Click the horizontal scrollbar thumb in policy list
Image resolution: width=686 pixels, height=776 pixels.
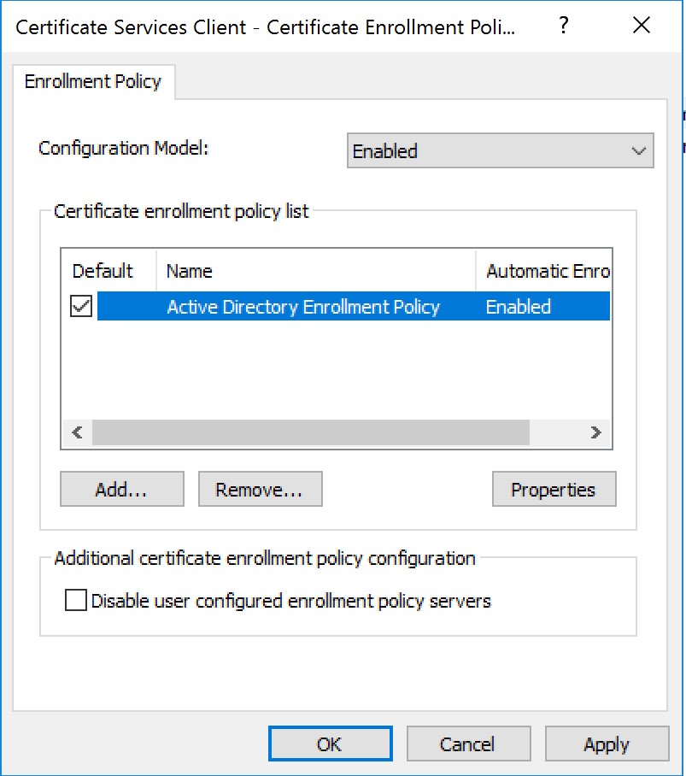coord(311,432)
